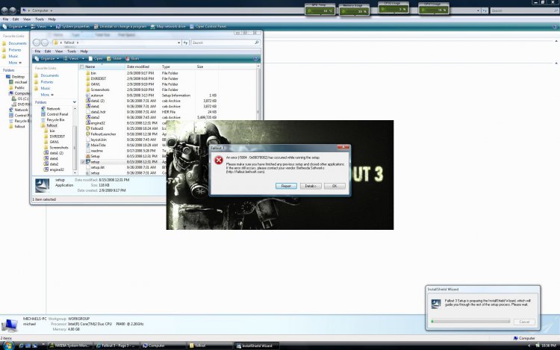
Task: Open Tools menu in Computer window
Action: (40, 19)
